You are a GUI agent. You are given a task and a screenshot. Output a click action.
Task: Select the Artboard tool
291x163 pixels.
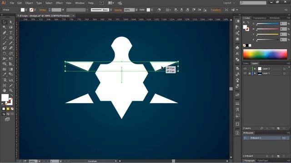tap(5, 86)
